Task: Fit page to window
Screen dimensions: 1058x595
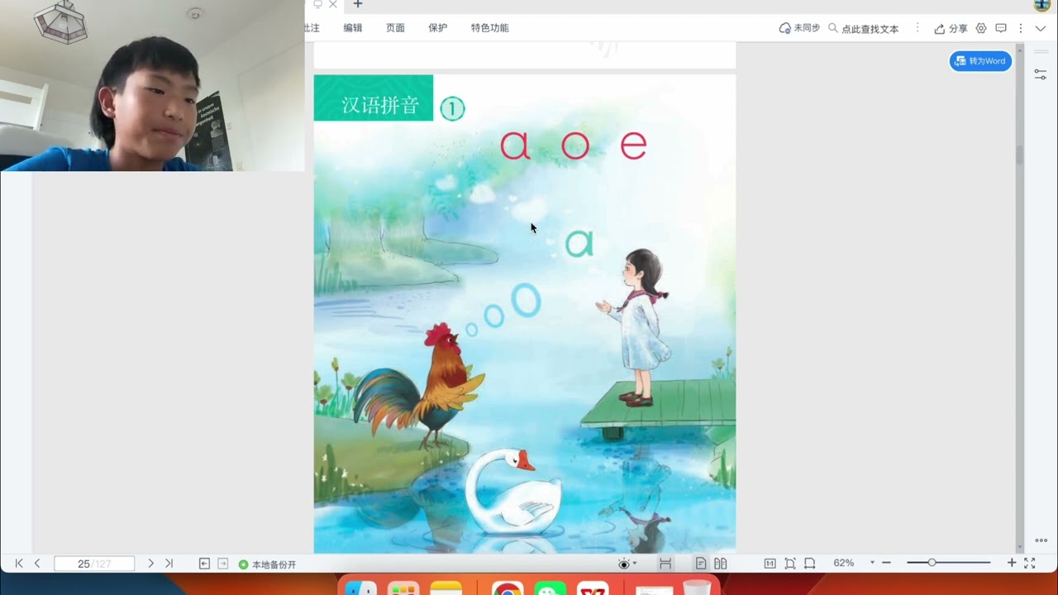Action: coord(790,564)
